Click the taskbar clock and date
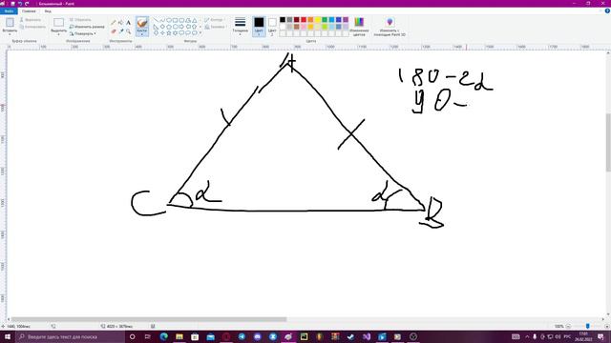611x343 pixels. point(583,336)
